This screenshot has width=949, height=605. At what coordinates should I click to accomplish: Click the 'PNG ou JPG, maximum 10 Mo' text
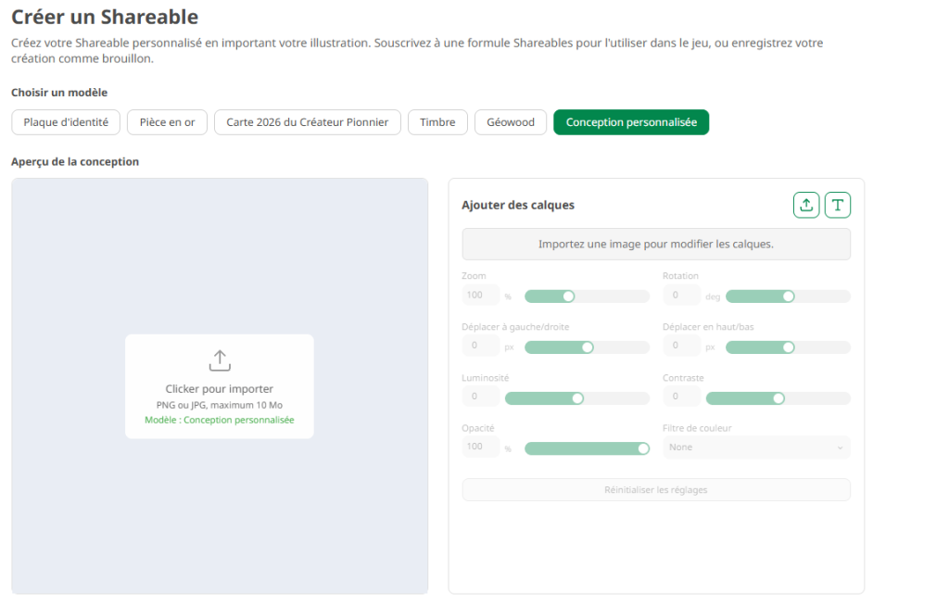220,405
